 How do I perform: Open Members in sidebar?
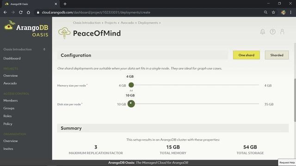[11, 101]
